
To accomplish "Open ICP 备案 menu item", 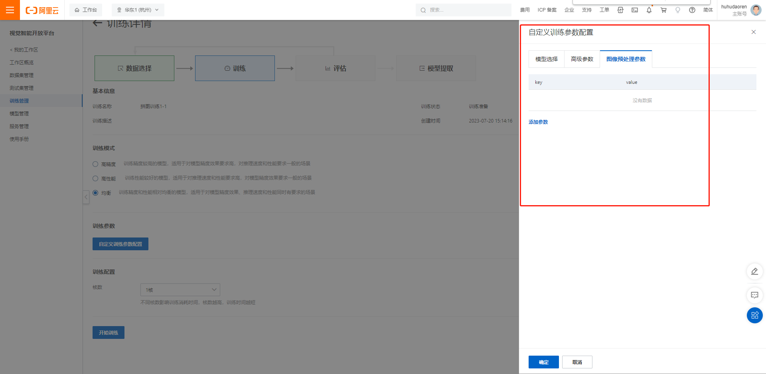I will coord(547,10).
